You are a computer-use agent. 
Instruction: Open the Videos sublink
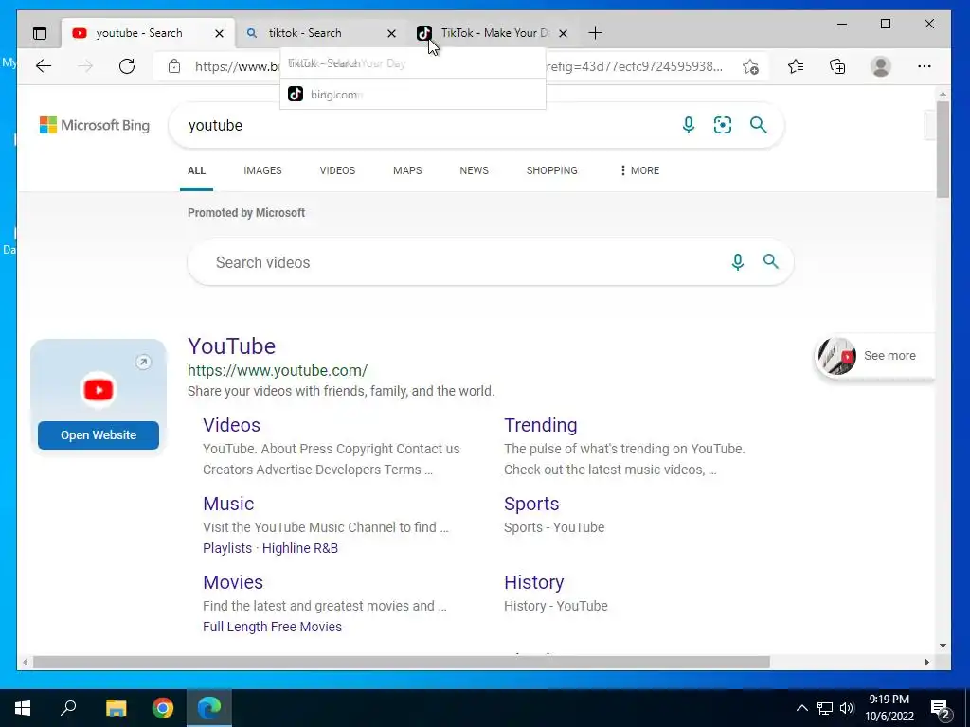point(231,425)
